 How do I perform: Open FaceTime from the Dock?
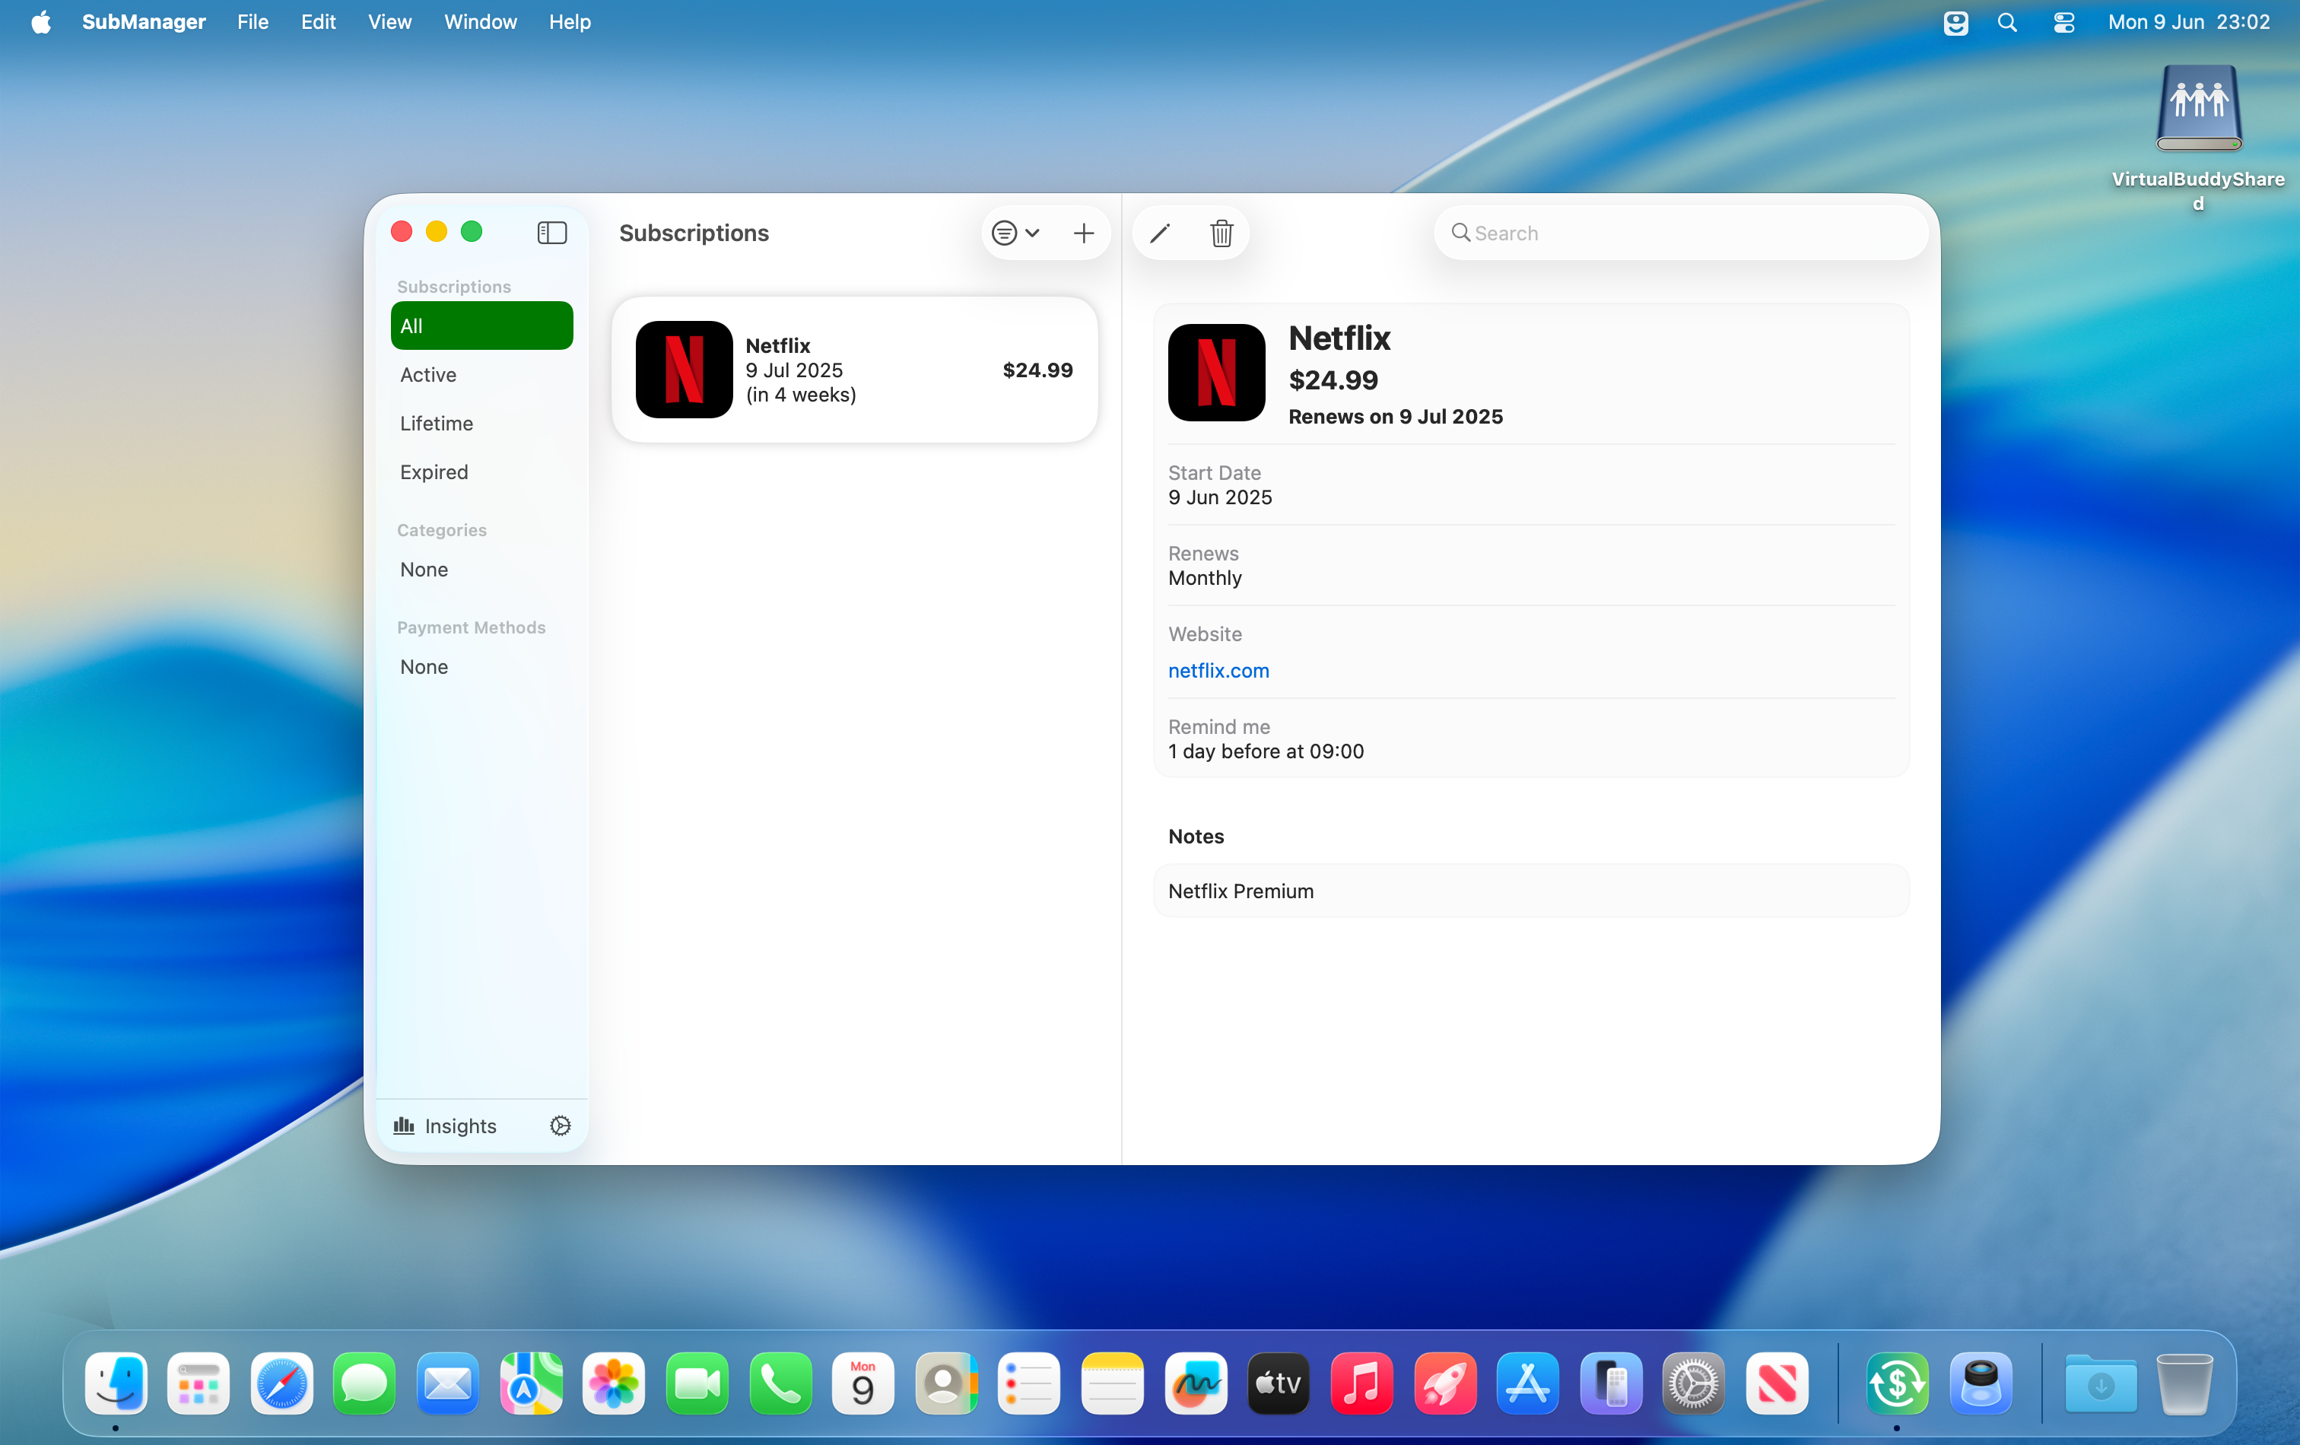tap(697, 1382)
